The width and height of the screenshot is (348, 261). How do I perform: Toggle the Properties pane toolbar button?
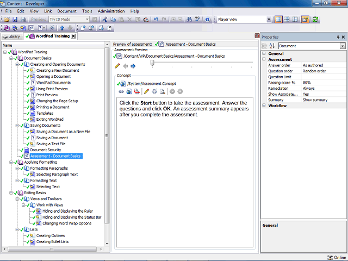(x=305, y=20)
